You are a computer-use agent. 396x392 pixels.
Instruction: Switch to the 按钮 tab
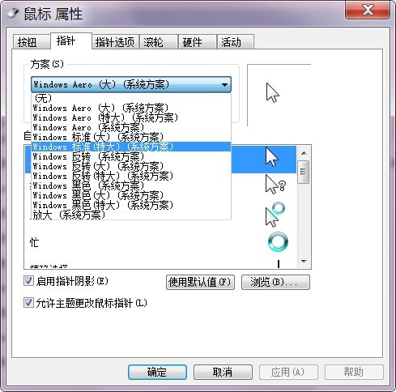coord(32,42)
